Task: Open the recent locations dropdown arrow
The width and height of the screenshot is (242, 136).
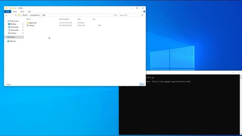Action: (13, 15)
